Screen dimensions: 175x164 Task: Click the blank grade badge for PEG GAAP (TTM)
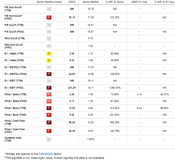coord(49,38)
